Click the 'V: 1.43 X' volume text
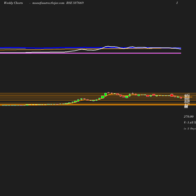The image size is (196, 196). pos(190,123)
